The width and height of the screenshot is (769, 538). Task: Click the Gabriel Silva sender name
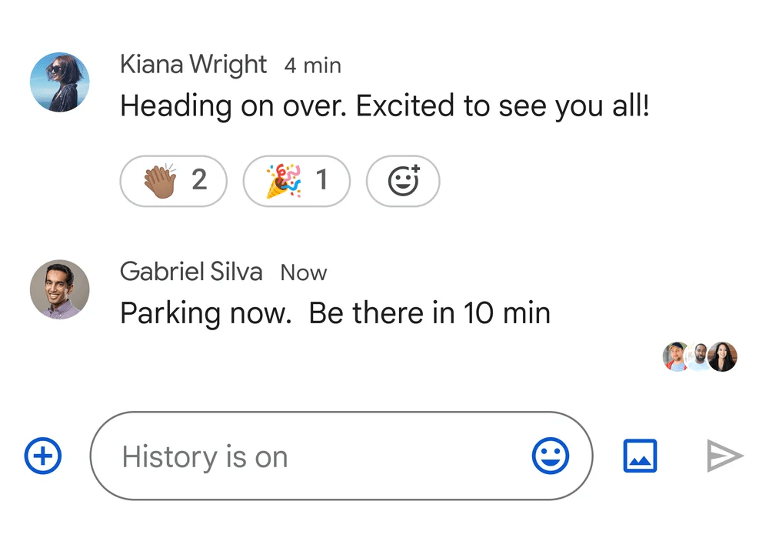point(191,272)
